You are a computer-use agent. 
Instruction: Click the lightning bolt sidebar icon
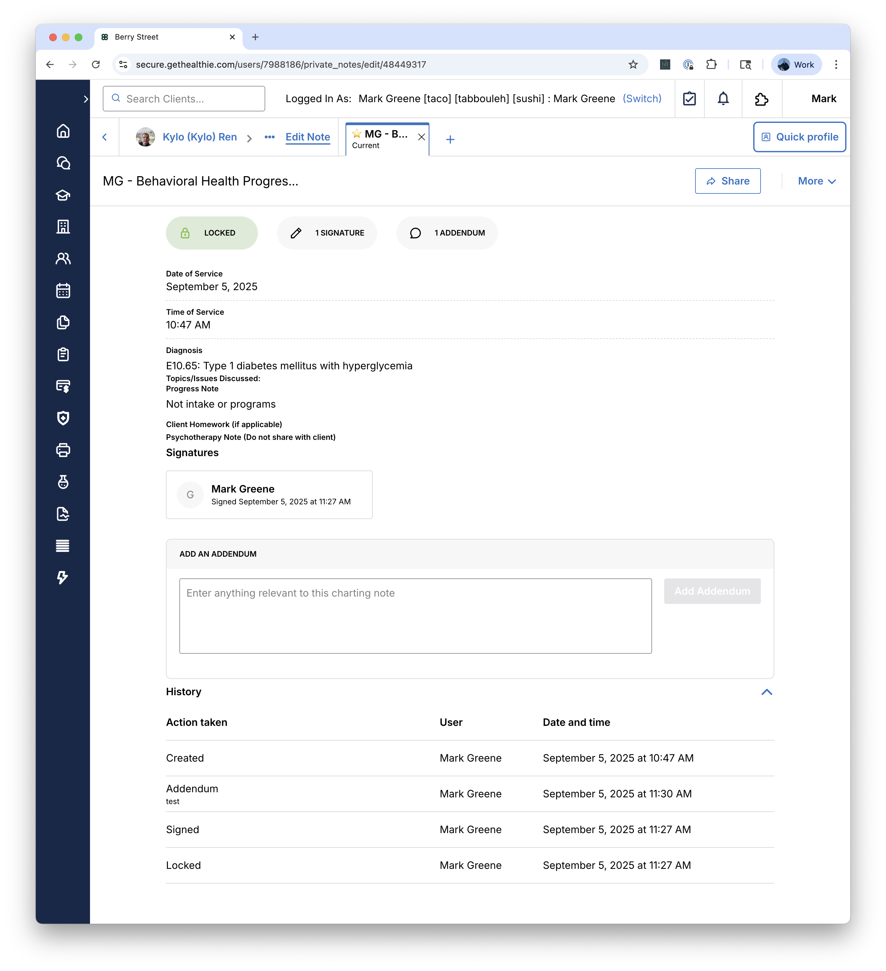tap(63, 577)
